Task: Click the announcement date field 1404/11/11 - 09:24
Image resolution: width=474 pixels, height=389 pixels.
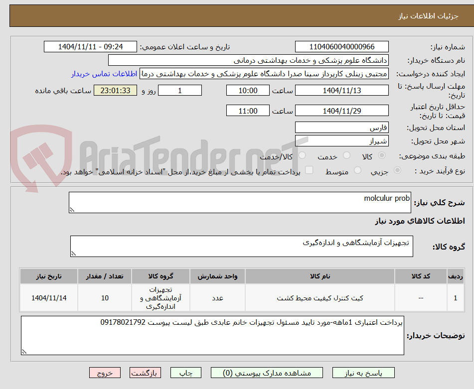Action: coord(90,47)
